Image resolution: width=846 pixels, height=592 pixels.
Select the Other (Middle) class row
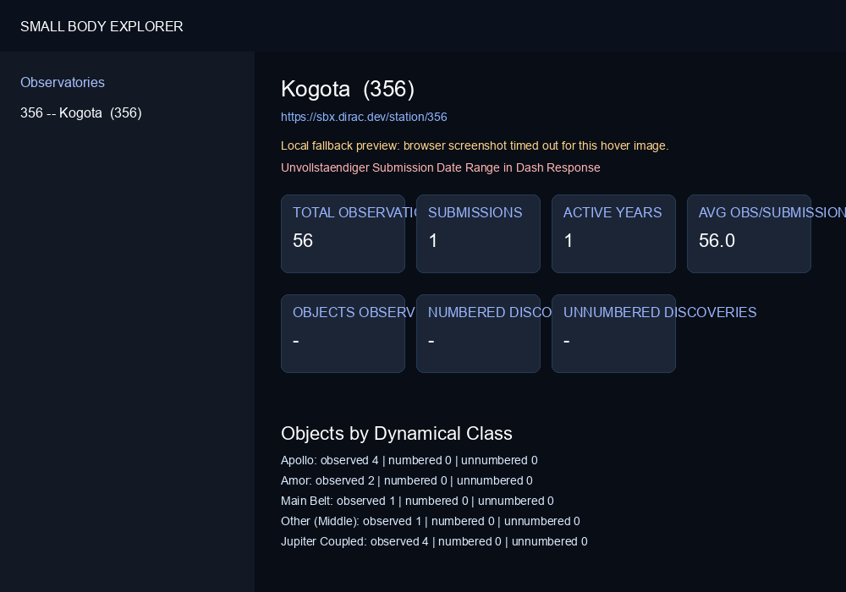click(431, 521)
